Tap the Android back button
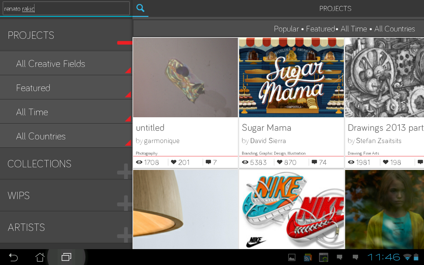Screen dimensions: 424x265 click(x=13, y=257)
